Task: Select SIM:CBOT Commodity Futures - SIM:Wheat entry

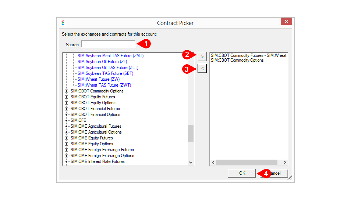Action: [x=248, y=55]
